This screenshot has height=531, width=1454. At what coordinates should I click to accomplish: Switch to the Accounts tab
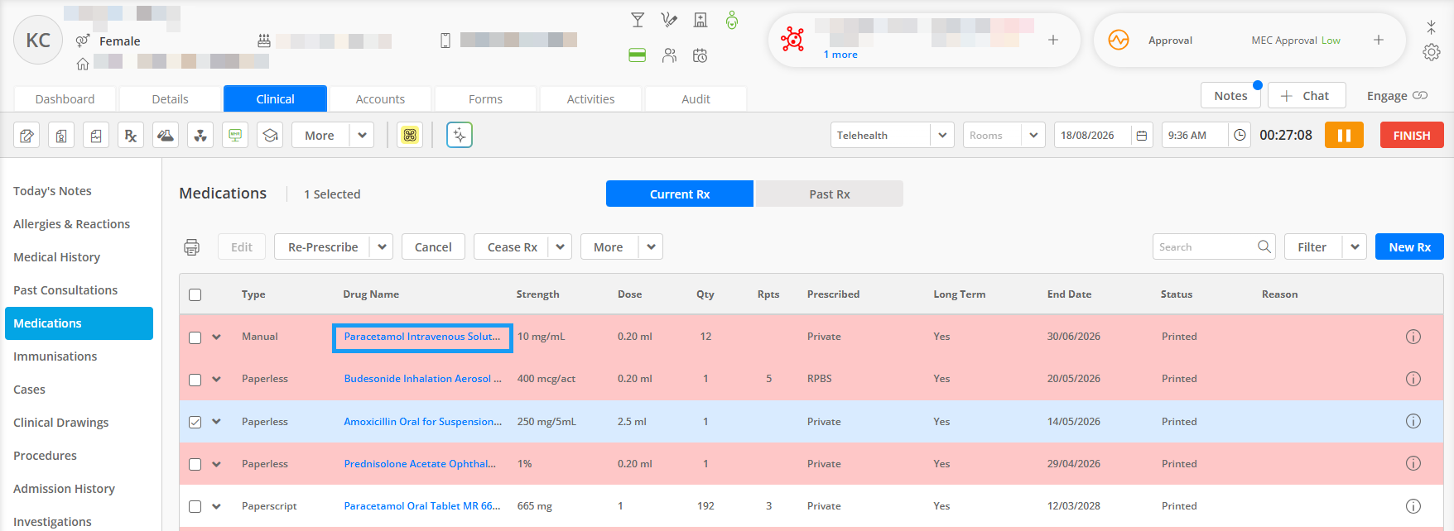[x=380, y=98]
